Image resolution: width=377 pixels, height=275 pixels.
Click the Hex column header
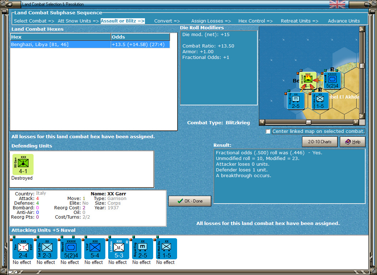pos(60,37)
